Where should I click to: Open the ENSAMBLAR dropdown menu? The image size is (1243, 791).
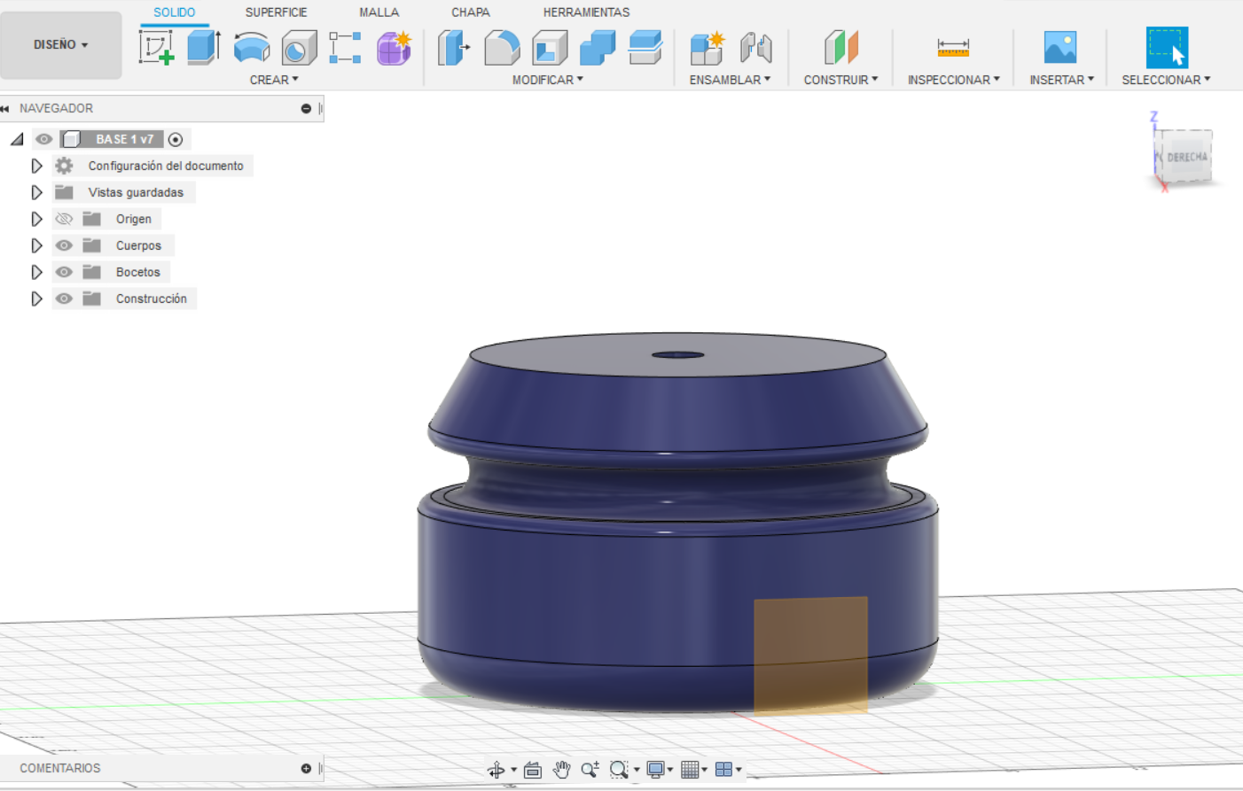[730, 80]
